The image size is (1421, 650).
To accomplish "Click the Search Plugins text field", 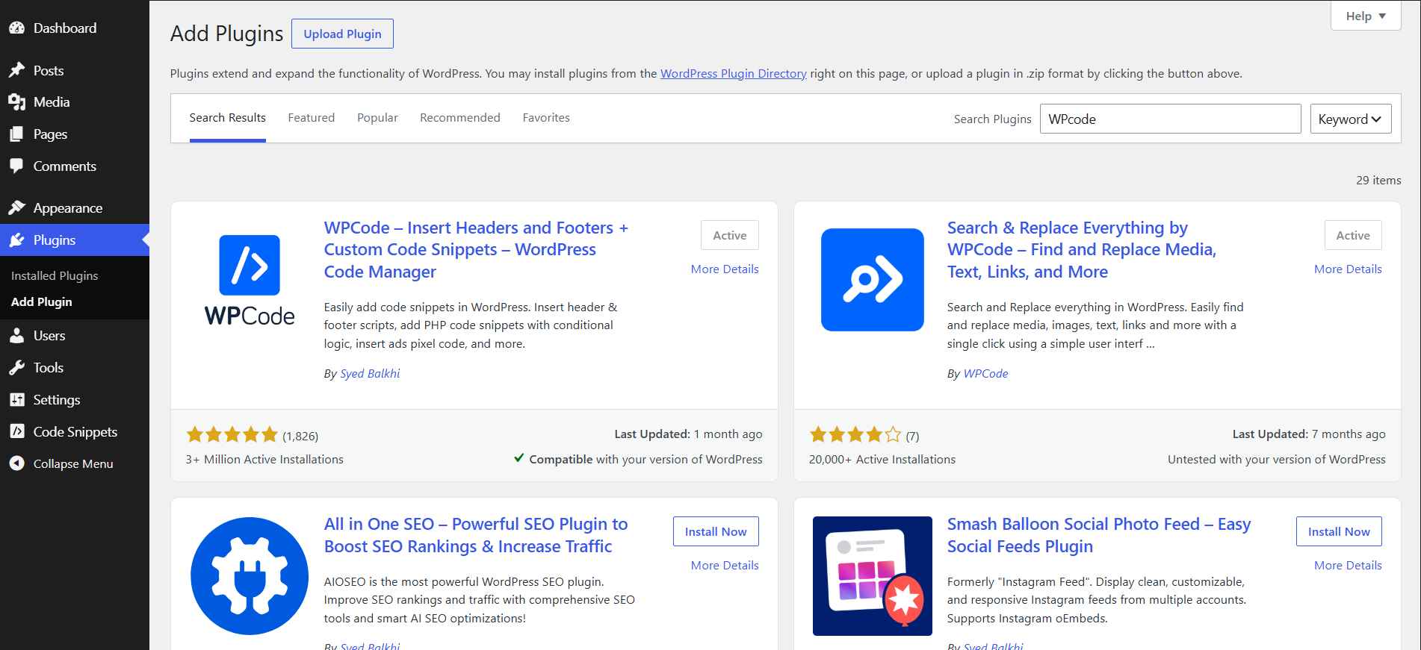I will click(x=1170, y=119).
